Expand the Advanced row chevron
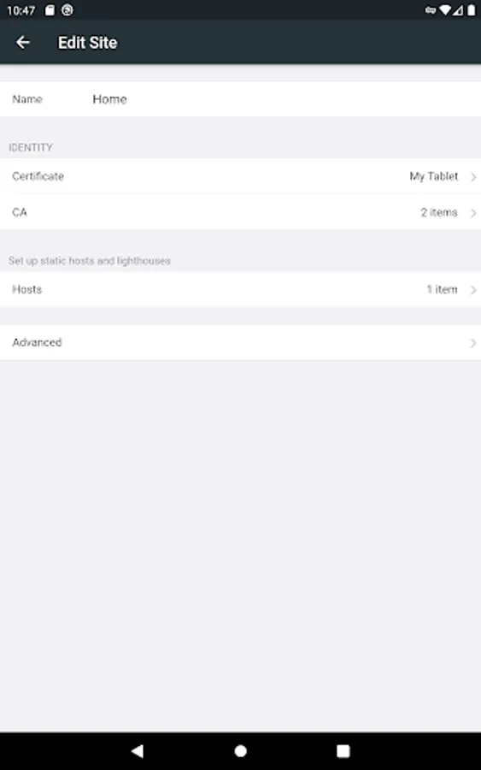This screenshot has width=481, height=770. (473, 343)
